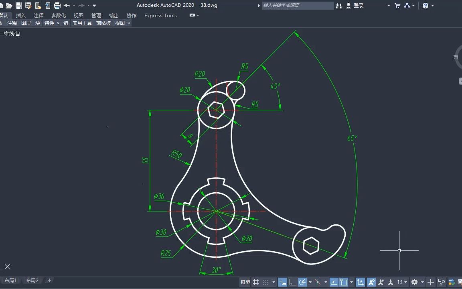The height and width of the screenshot is (289, 462).
Task: Open the Undo history dropdown arrow
Action: 74,5
